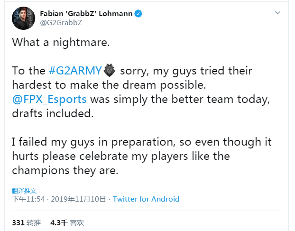Open Fabian 'GrabbZ' Lohmann display name
This screenshot has height=231, width=295.
click(x=86, y=14)
